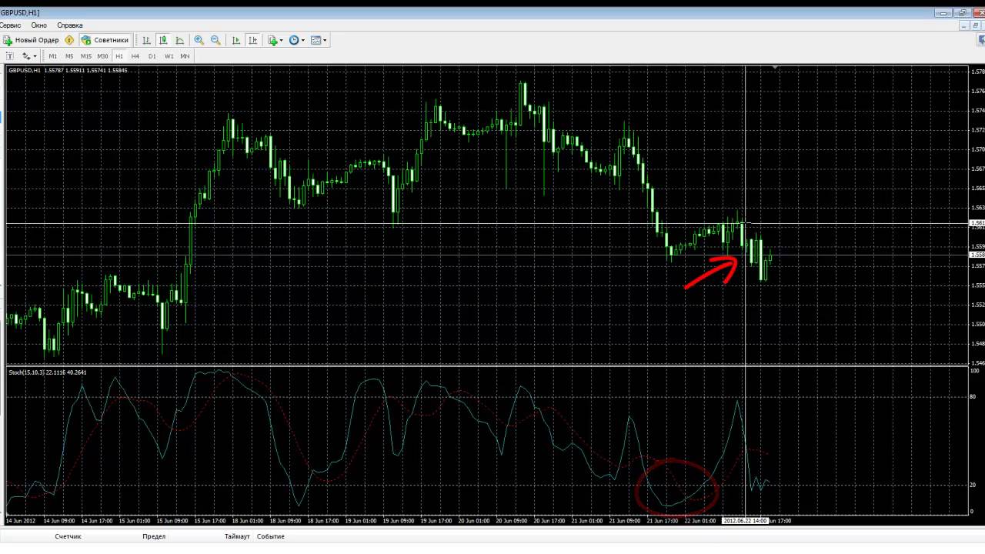Select the text label tool
The width and height of the screenshot is (985, 554).
(10, 56)
